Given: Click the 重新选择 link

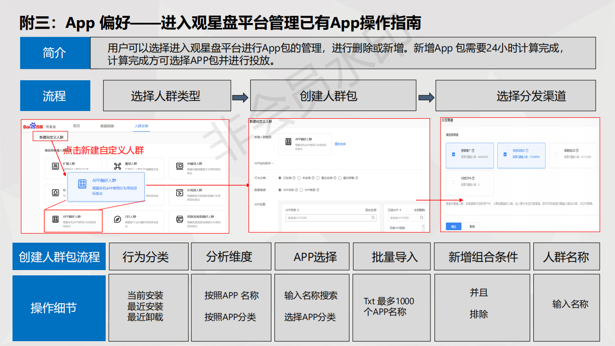Looking at the screenshot, I should click(x=340, y=144).
